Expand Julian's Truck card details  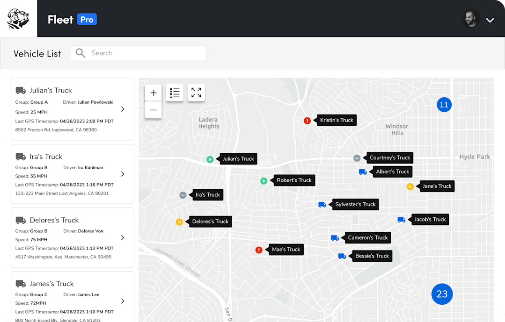click(123, 109)
